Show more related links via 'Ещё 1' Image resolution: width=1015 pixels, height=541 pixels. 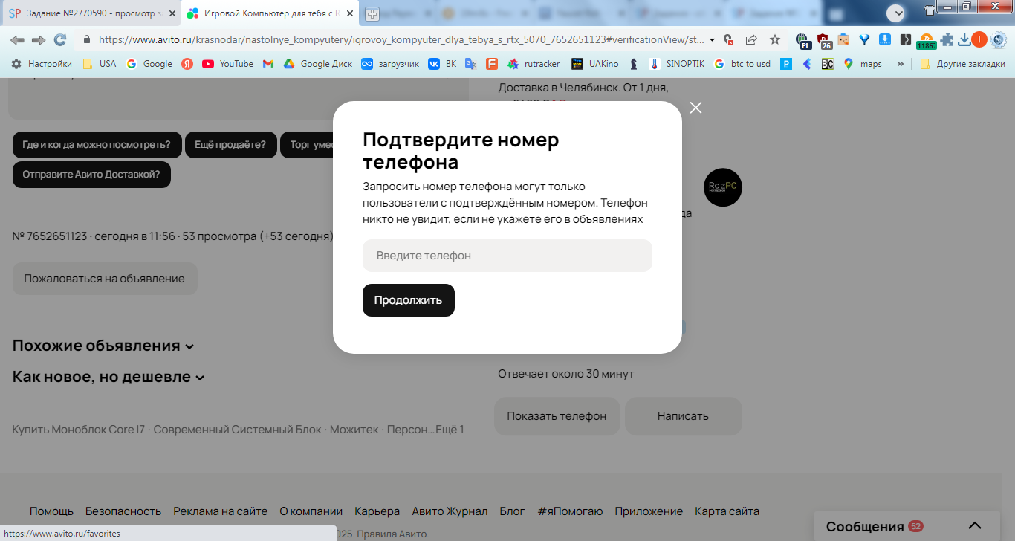[x=450, y=430]
